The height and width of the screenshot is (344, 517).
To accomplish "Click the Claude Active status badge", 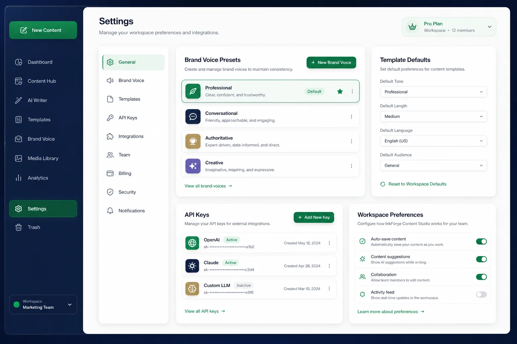I will [231, 263].
